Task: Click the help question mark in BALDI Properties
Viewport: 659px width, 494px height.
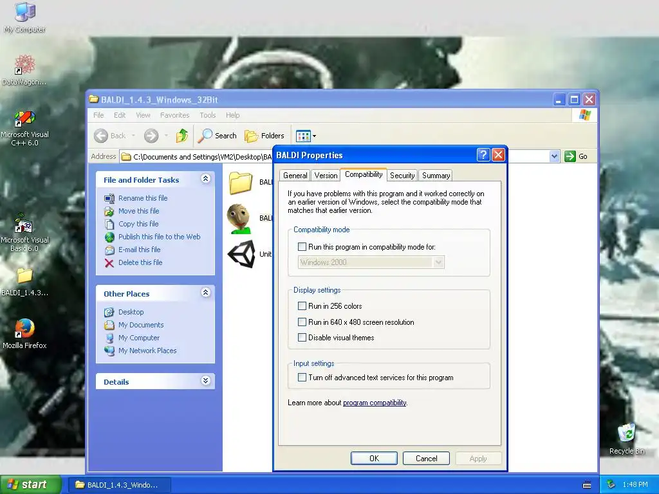Action: (483, 155)
